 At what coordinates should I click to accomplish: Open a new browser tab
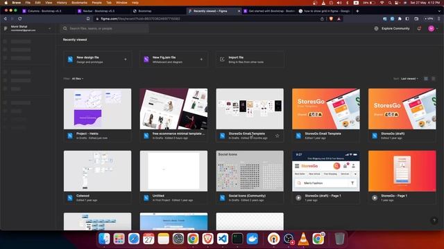[357, 11]
